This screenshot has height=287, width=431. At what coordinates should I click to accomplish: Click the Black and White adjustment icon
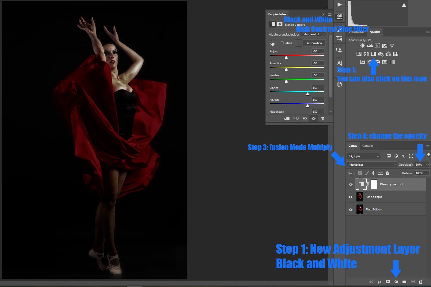(x=373, y=54)
